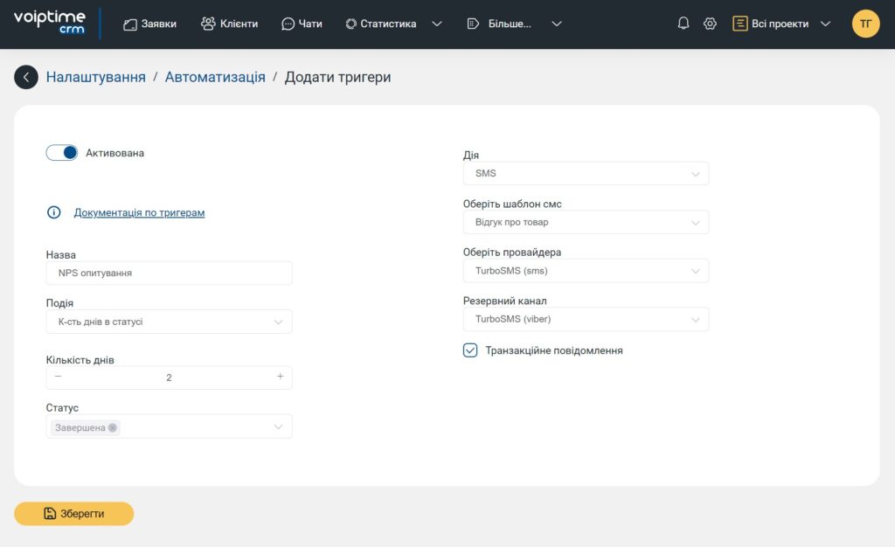Go to Клієнти in top navigation

[x=230, y=24]
